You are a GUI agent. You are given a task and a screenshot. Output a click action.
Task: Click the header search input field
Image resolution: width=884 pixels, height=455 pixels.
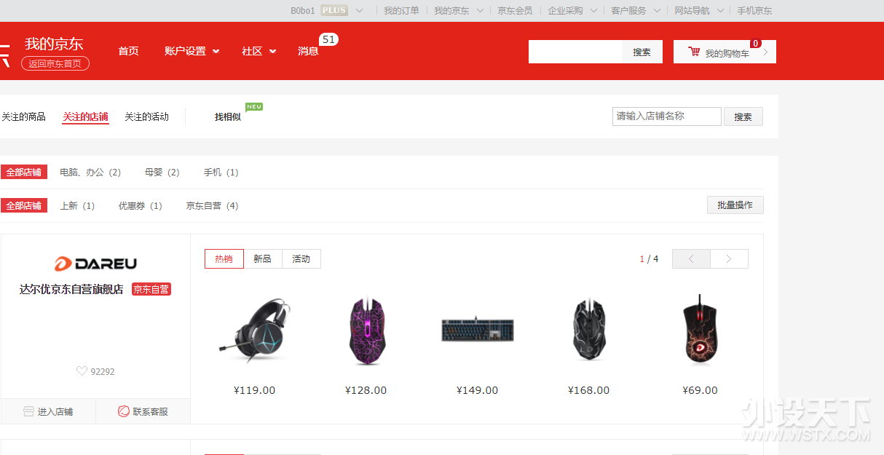[575, 52]
